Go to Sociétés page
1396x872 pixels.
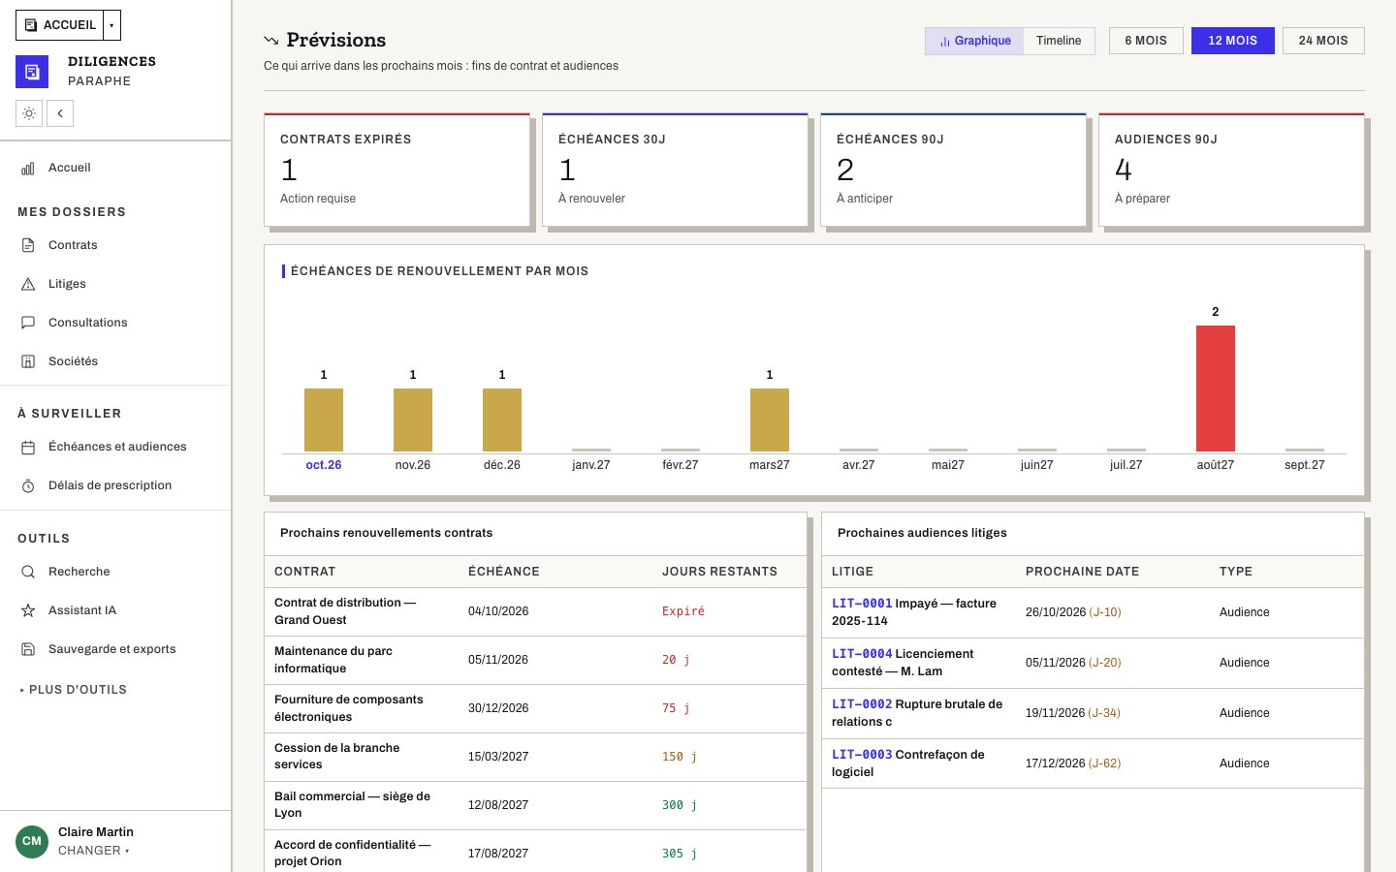click(x=115, y=361)
